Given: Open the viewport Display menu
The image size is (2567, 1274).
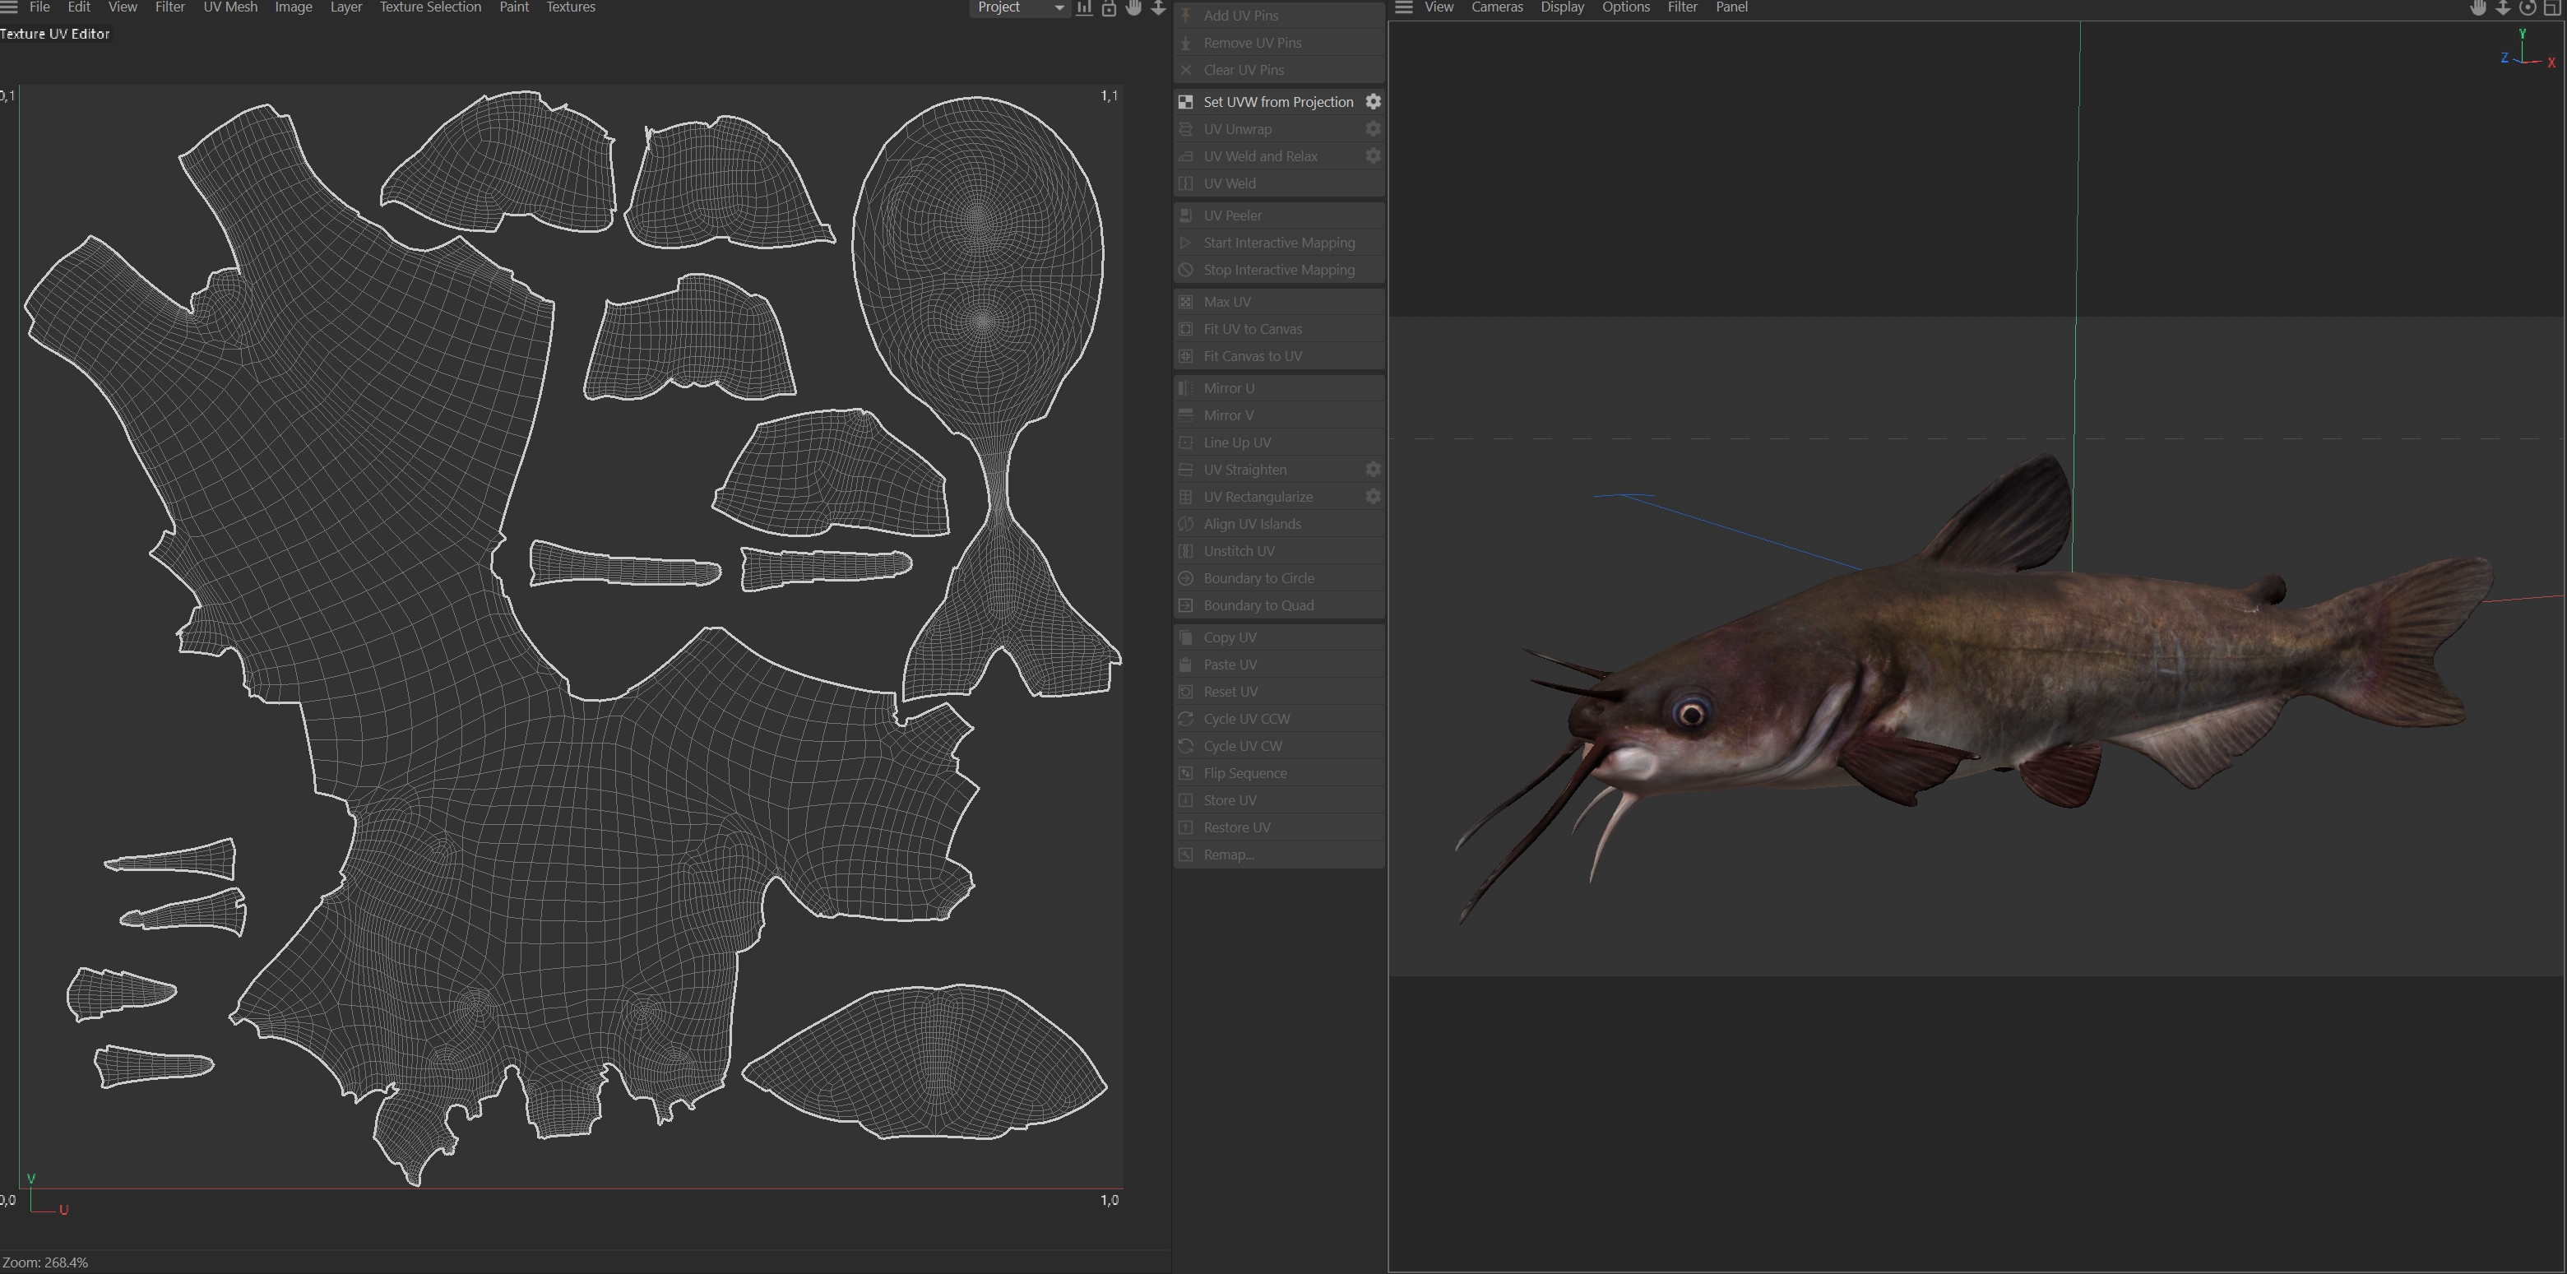Looking at the screenshot, I should tap(1562, 7).
